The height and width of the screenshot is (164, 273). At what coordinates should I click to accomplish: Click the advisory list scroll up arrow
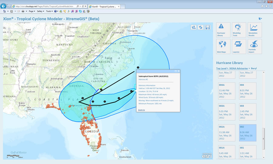pyautogui.click(x=263, y=72)
